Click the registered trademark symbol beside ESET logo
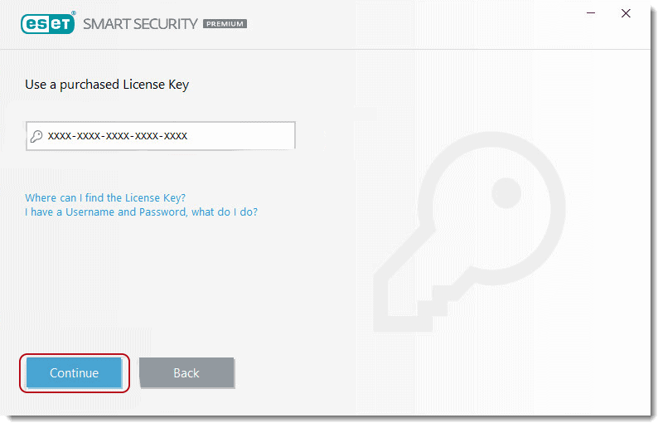This screenshot has height=423, width=658. click(73, 13)
